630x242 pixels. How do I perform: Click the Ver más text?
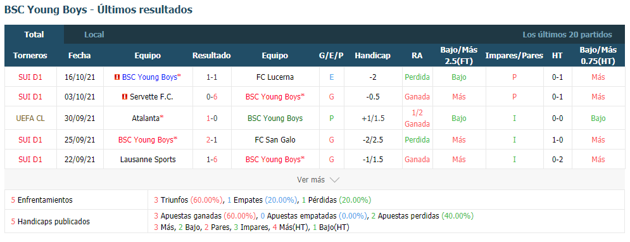coord(311,180)
